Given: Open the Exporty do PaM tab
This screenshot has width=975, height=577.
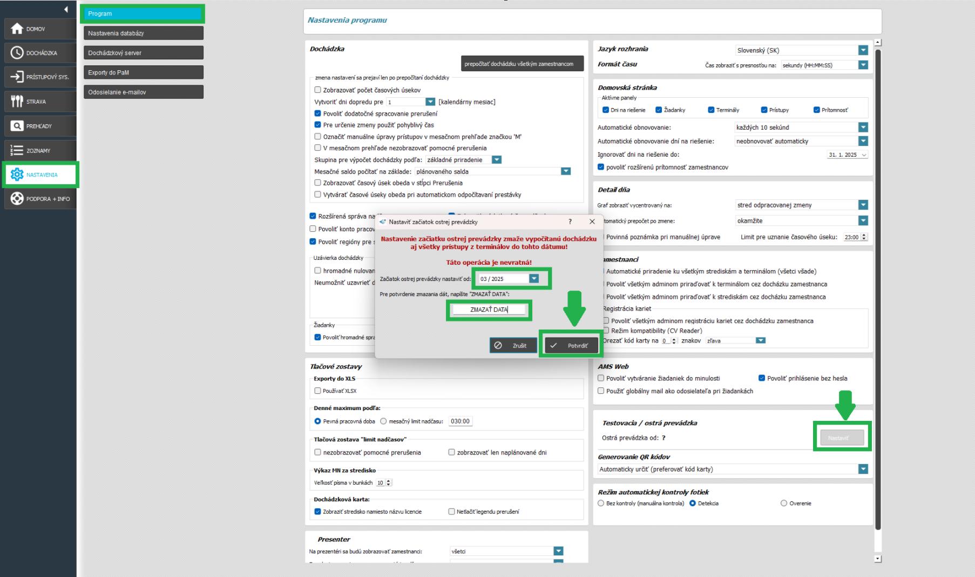Looking at the screenshot, I should click(143, 72).
